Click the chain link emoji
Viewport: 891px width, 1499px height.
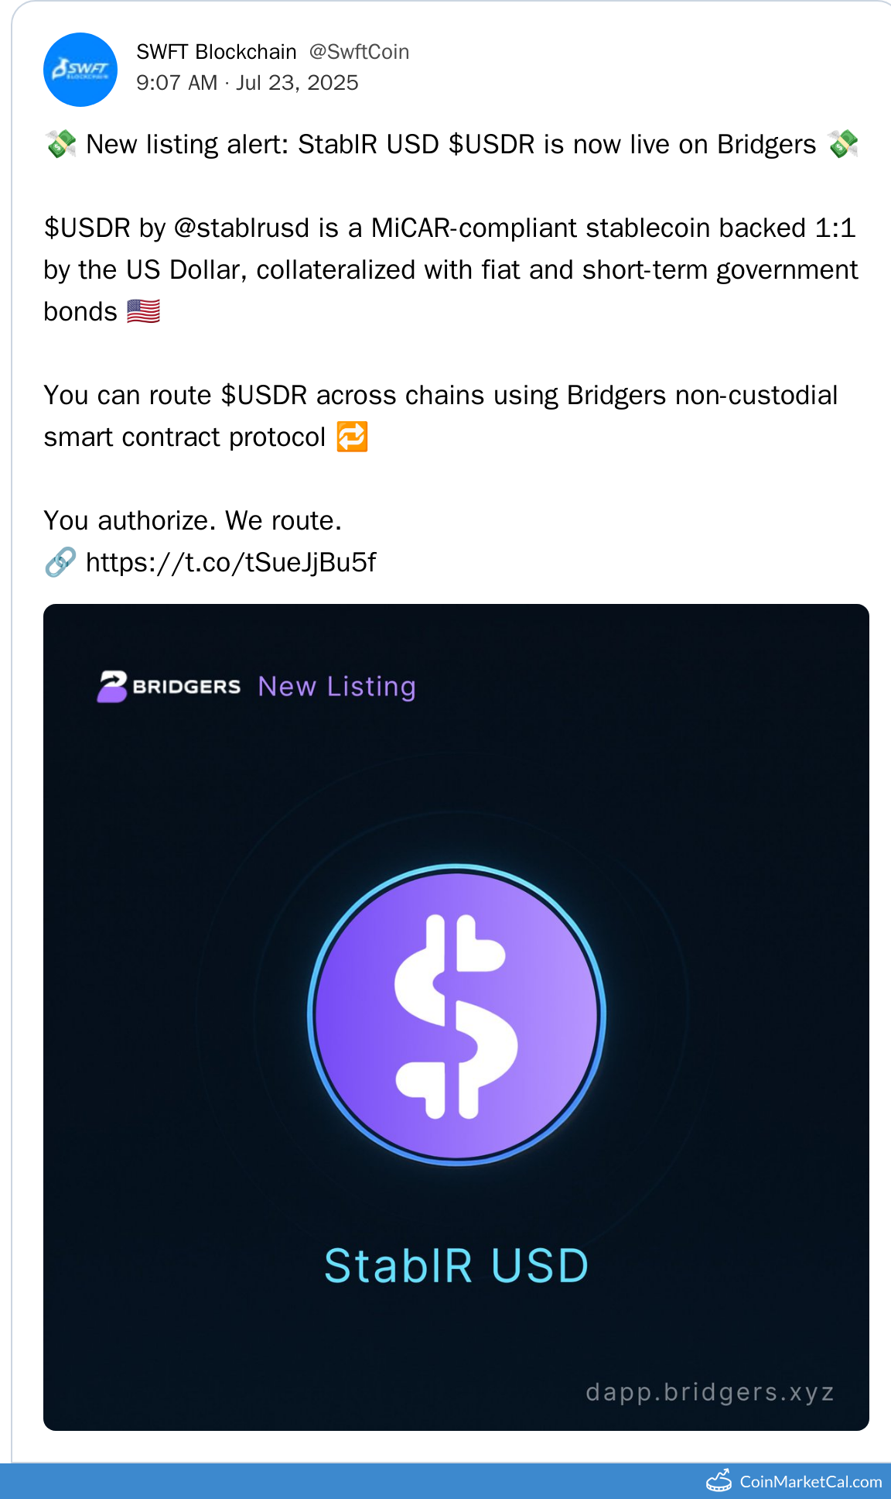[x=60, y=562]
